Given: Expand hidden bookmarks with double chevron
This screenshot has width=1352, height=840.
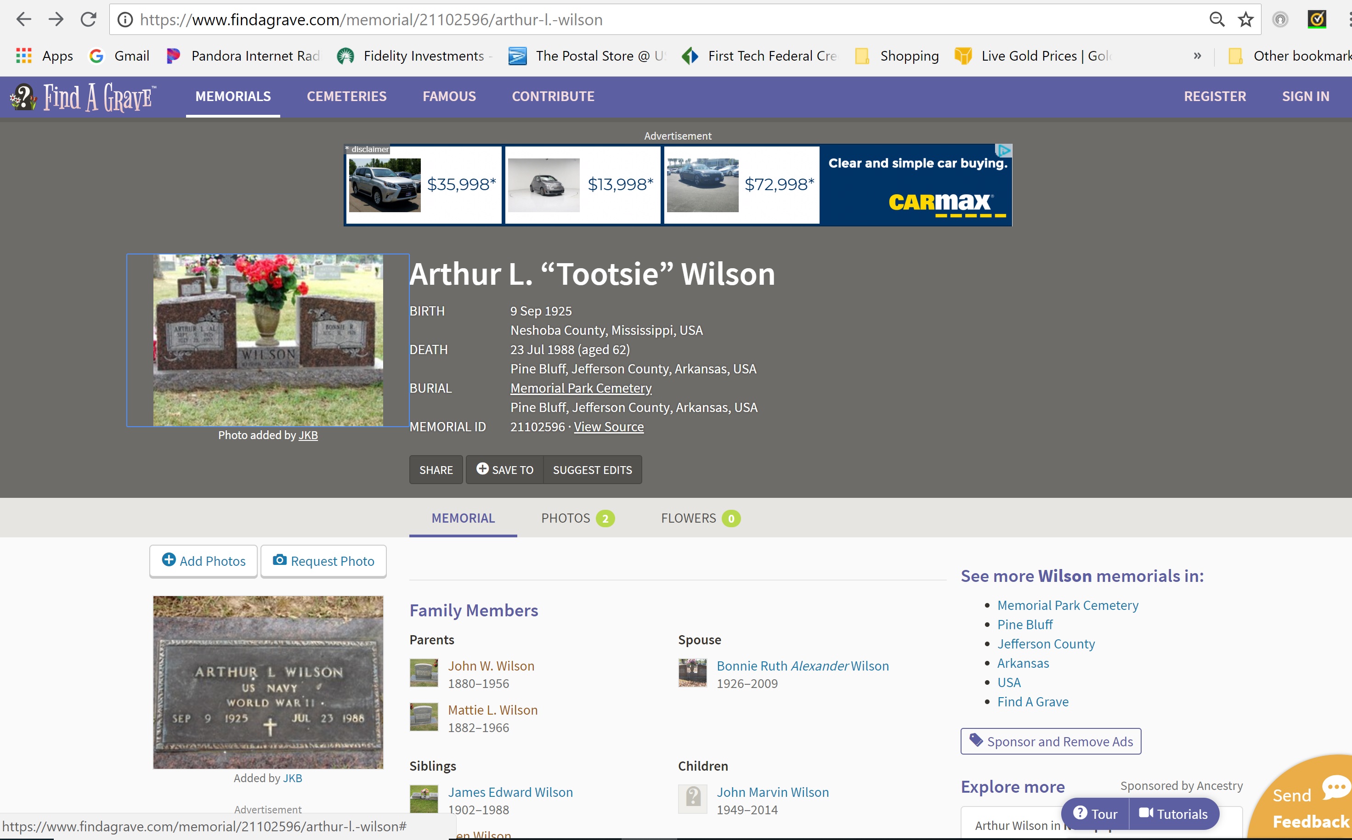Looking at the screenshot, I should click(1198, 56).
